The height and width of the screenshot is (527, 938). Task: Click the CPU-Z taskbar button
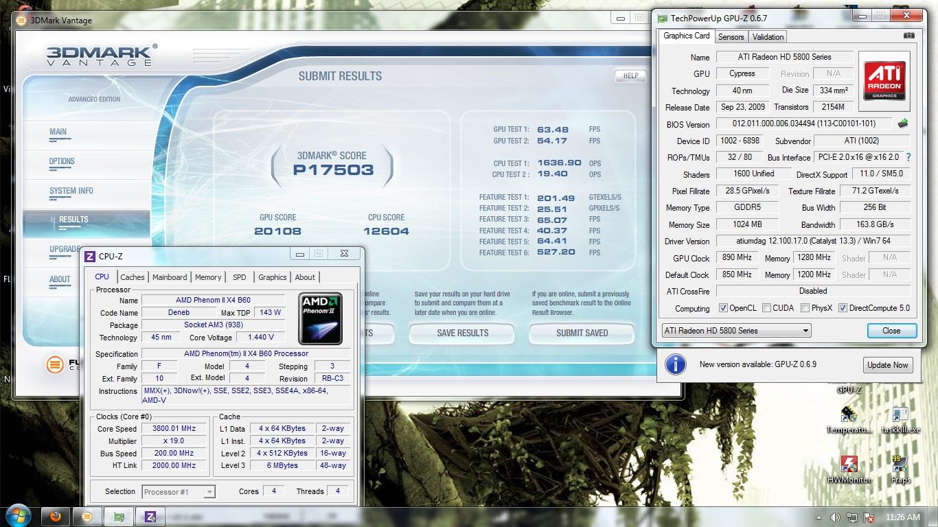(x=150, y=516)
